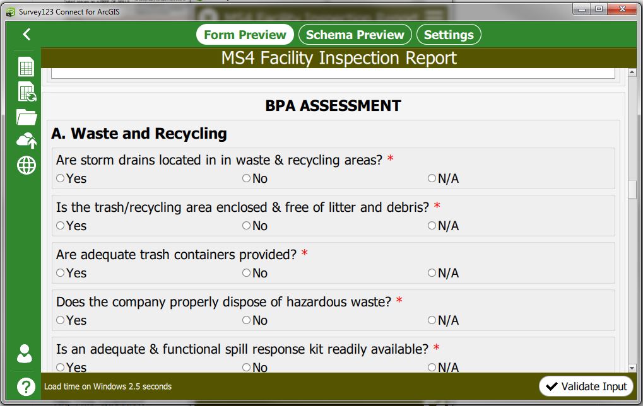This screenshot has width=643, height=406.
Task: Click the A. Waste and Recycling group header
Action: [x=139, y=134]
